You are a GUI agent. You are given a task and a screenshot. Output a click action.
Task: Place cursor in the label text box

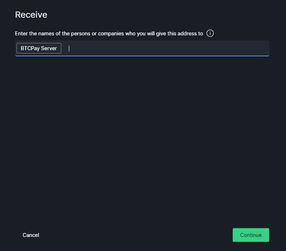(165, 48)
